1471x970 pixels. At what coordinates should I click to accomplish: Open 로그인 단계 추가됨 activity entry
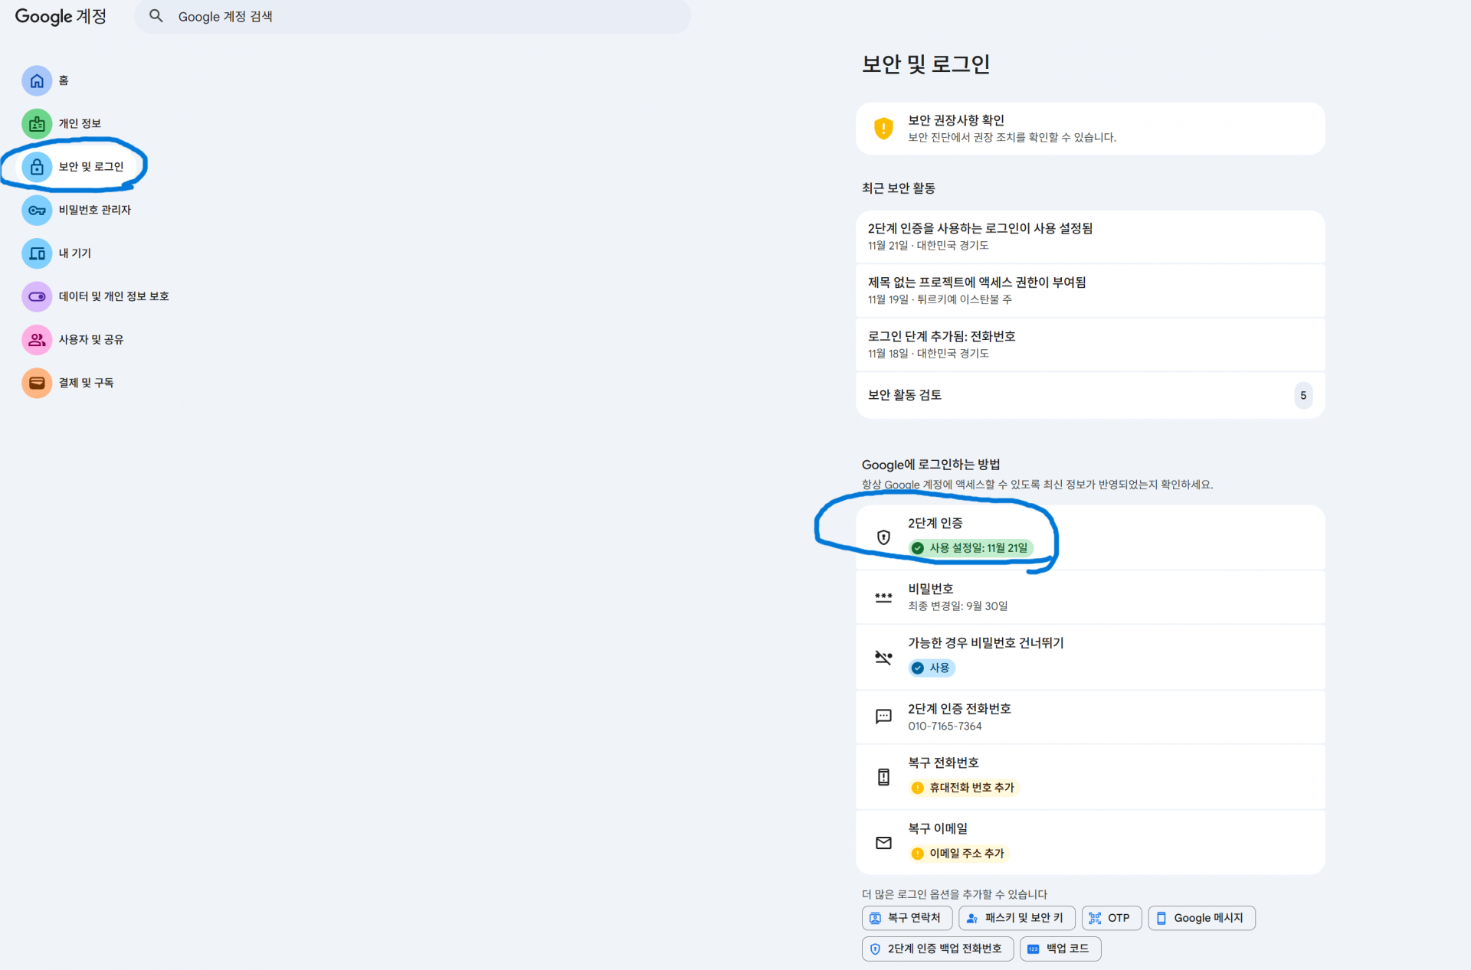1090,345
